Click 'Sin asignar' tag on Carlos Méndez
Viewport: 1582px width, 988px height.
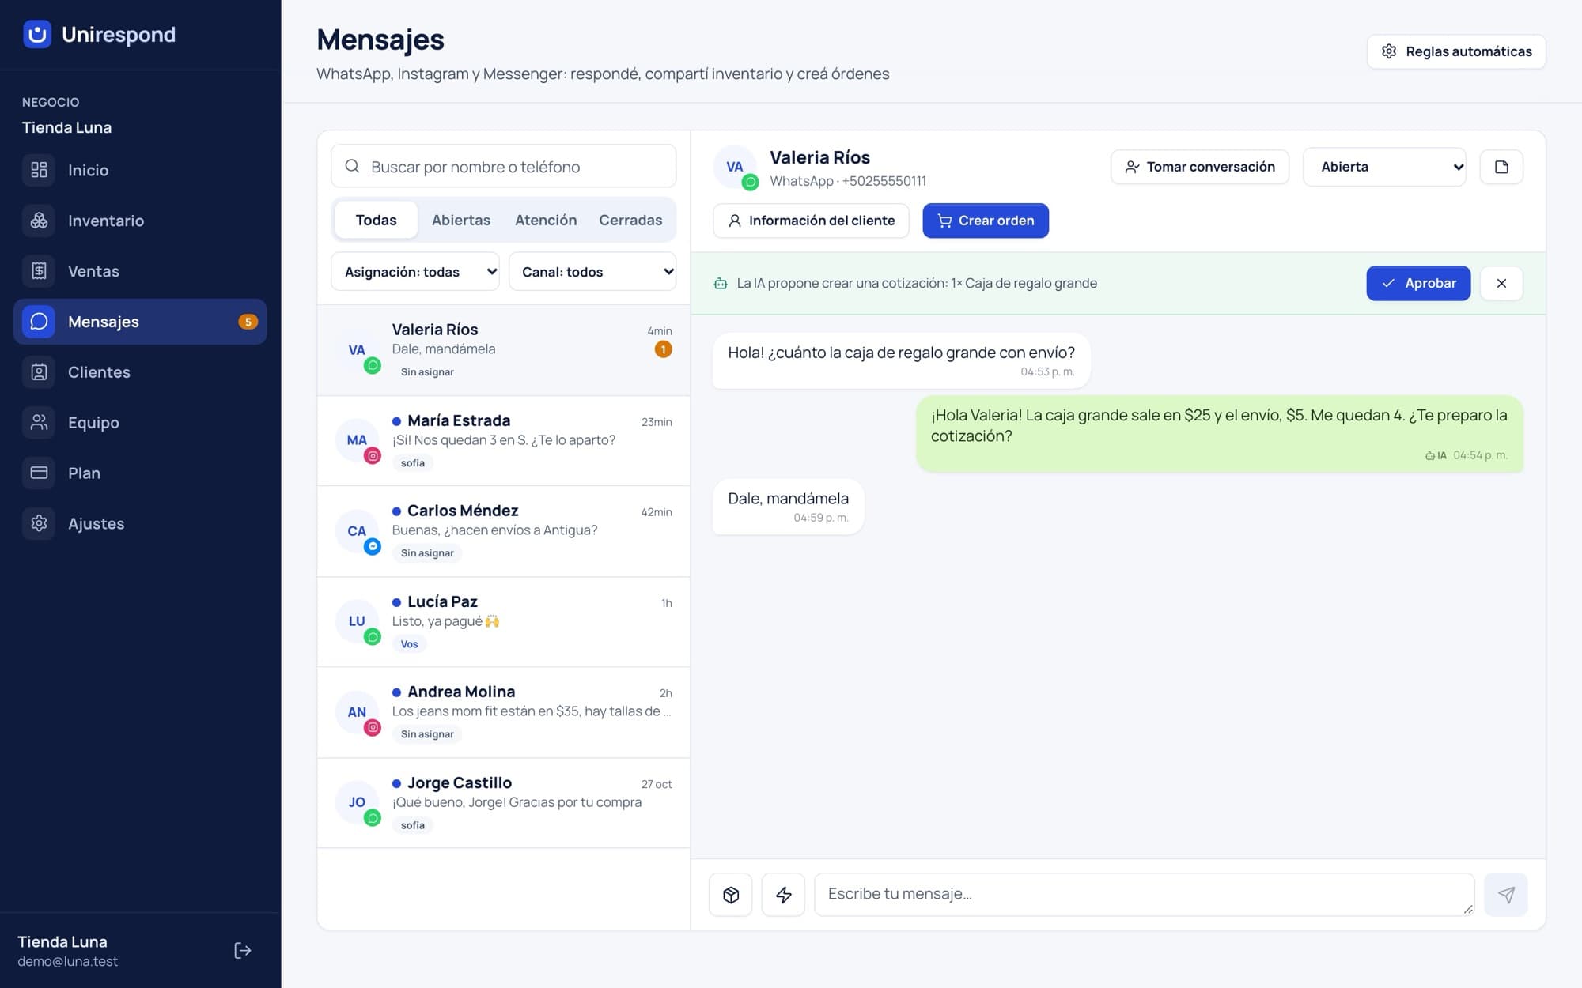click(427, 553)
